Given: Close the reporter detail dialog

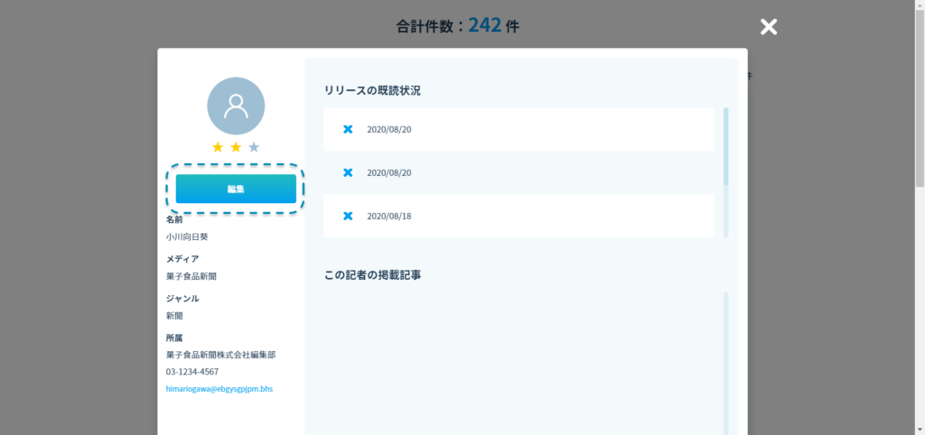Looking at the screenshot, I should click(768, 26).
